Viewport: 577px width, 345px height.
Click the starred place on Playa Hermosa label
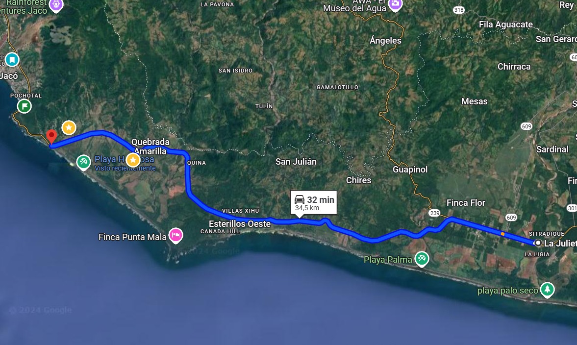click(x=133, y=160)
